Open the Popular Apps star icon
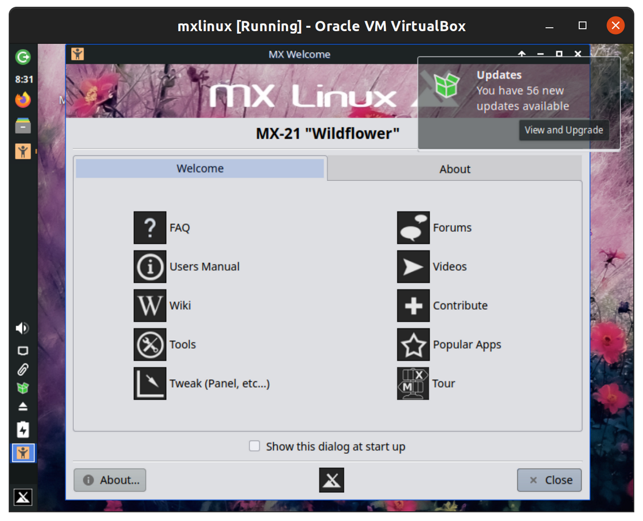 point(413,345)
